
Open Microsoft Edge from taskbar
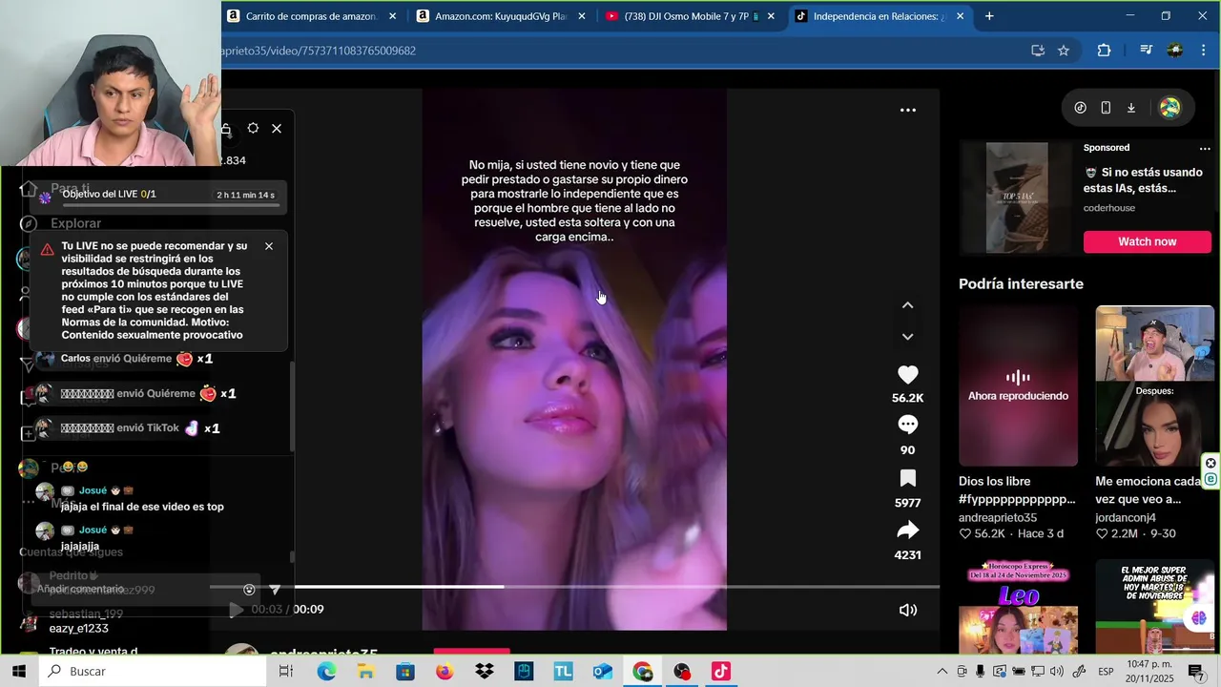327,671
